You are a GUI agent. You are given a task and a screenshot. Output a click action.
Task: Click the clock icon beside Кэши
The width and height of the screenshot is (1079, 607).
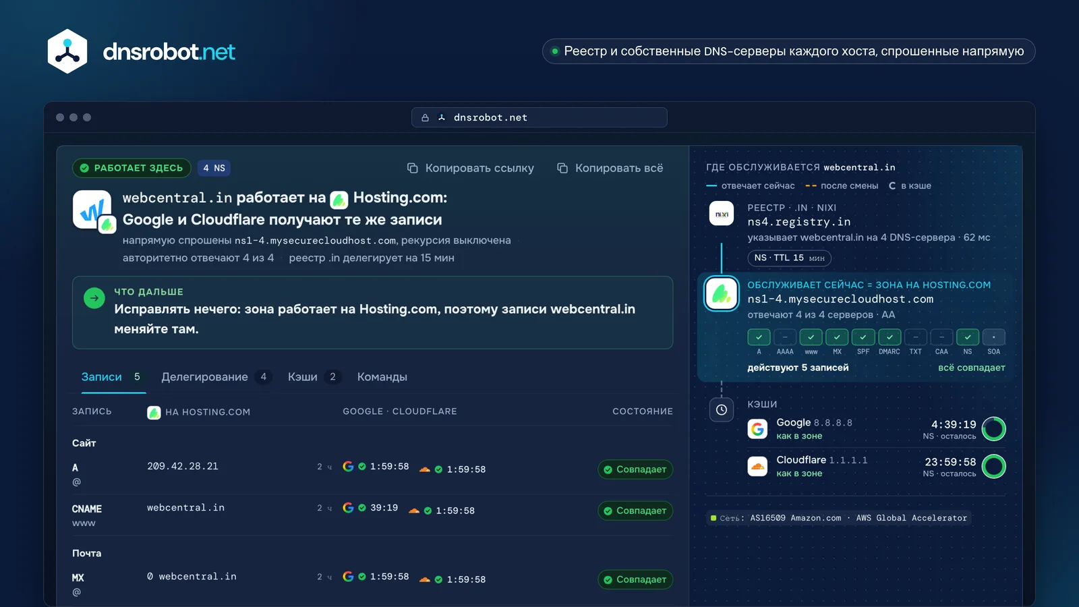coord(722,409)
